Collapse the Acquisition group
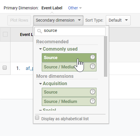The image size is (140, 136). (40, 84)
